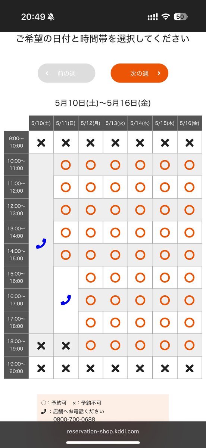
Task: Click the 5/10 (Sat) 9:00–10:00 unavailable X
Action: tap(41, 142)
